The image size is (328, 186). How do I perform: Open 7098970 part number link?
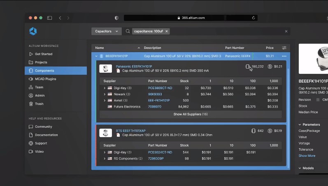click(x=155, y=107)
